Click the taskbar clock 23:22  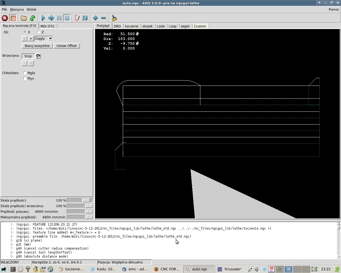(326, 269)
